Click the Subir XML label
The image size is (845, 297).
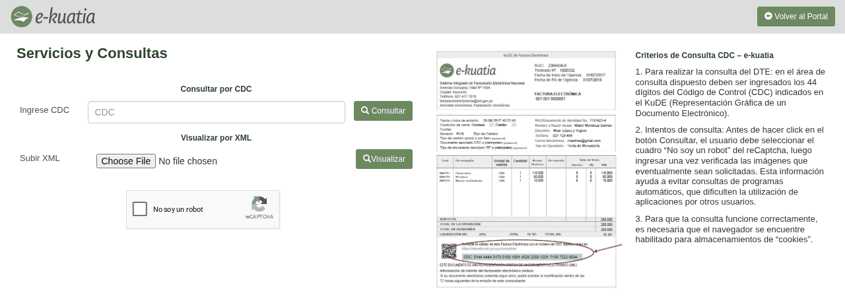click(x=40, y=158)
